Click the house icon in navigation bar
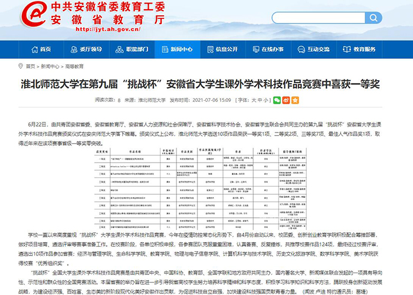This screenshot has width=413, height=295. (34, 49)
